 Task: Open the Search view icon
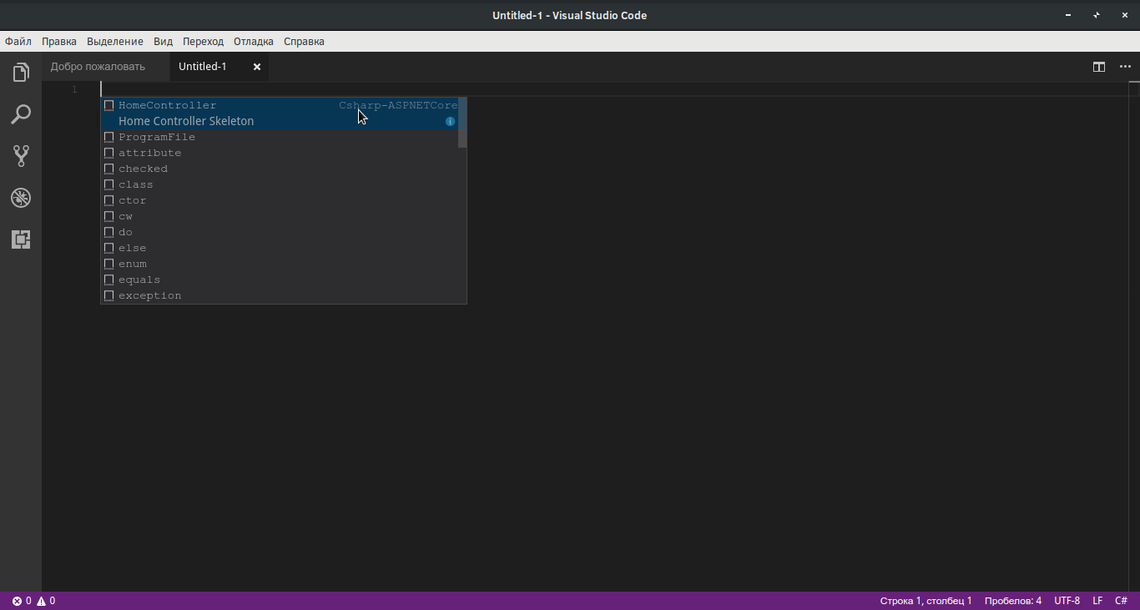point(21,114)
